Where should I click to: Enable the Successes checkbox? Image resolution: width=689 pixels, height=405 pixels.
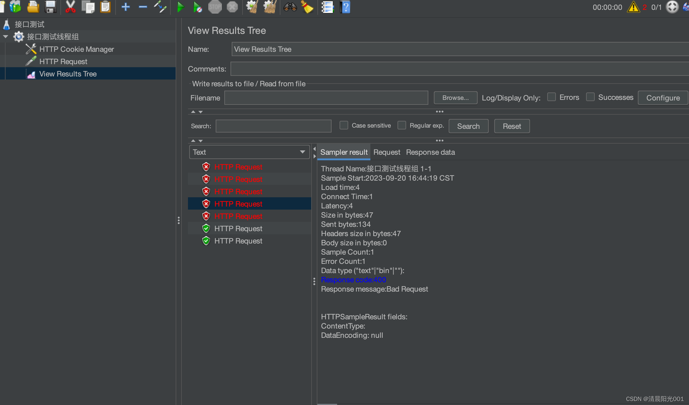click(x=590, y=97)
